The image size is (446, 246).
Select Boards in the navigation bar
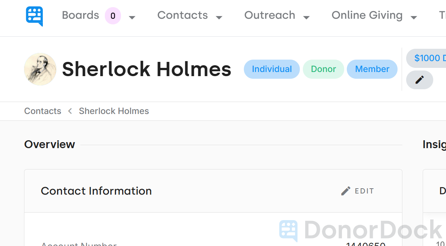80,15
